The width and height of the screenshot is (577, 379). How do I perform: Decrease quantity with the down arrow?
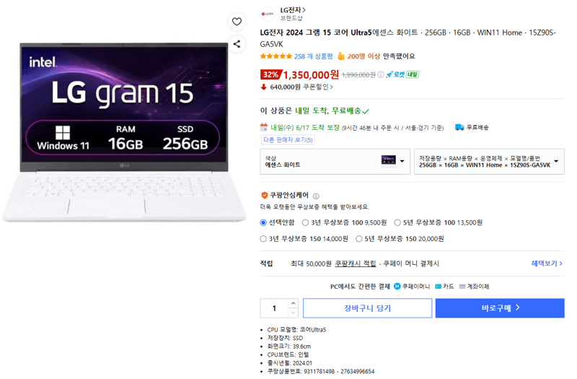293,313
